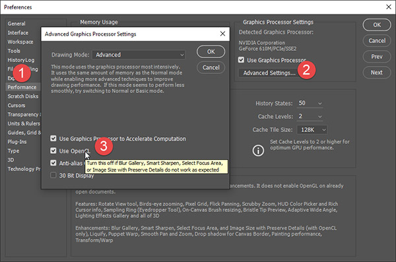
Task: Toggle the Anti-alias checkbox
Action: 53,163
